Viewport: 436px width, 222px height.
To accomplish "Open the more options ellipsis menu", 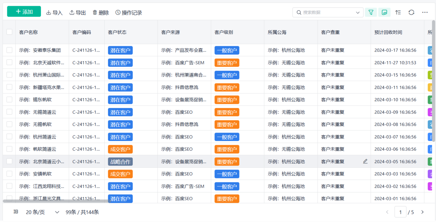I will coord(425,12).
